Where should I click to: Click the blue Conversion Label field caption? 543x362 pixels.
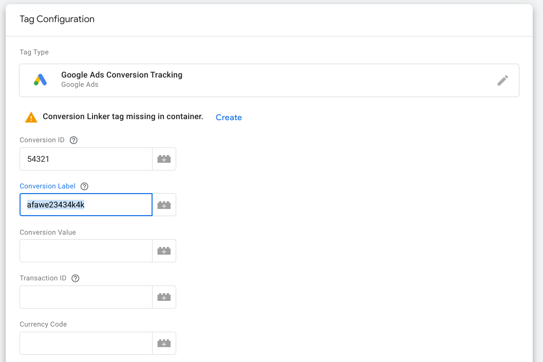pos(47,186)
